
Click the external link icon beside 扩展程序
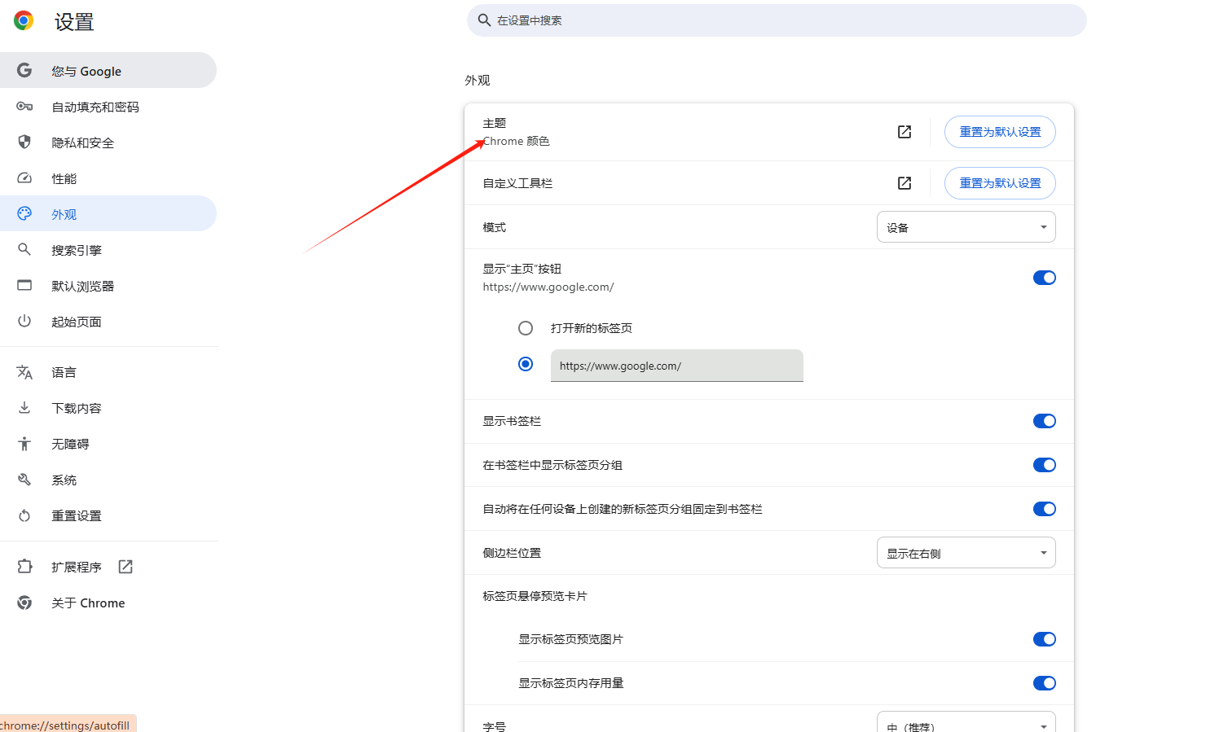tap(125, 567)
